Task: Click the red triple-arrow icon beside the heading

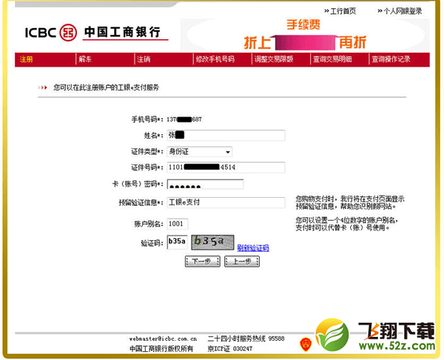Action: (42, 87)
